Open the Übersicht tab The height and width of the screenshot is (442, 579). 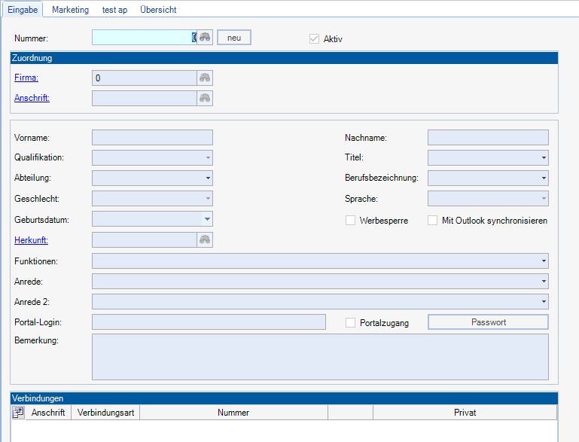click(158, 10)
